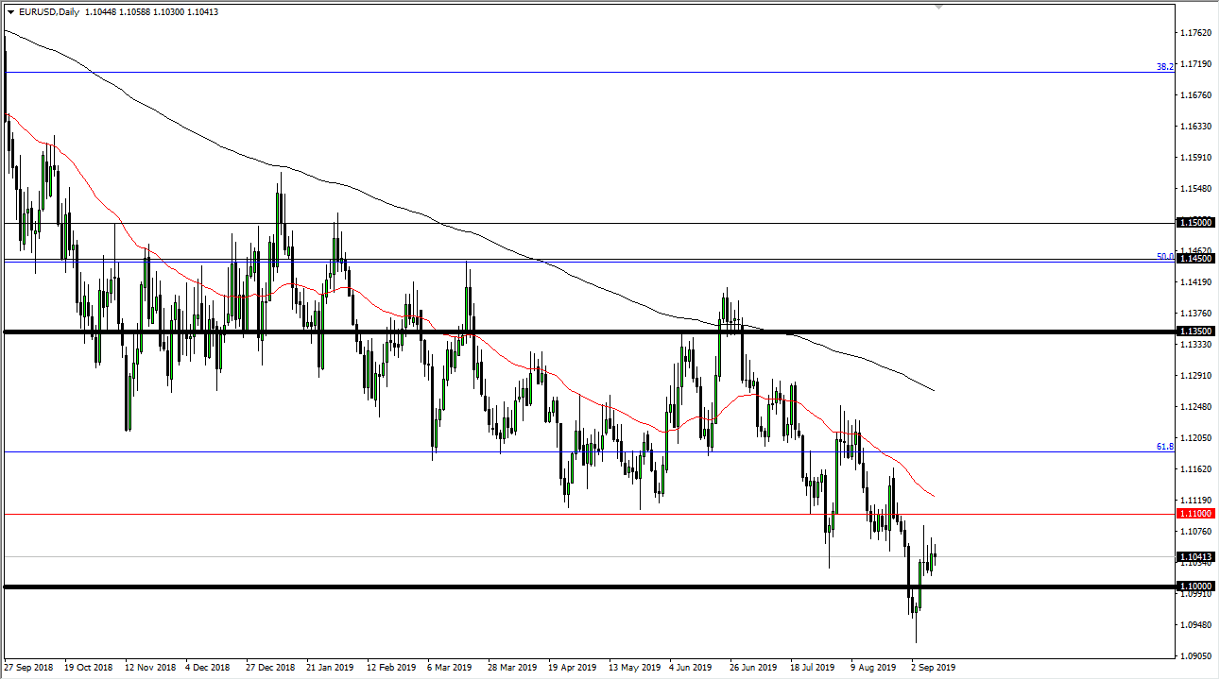Click the 1.16760 price axis label
Viewport: 1220px width, 680px height.
[1195, 95]
